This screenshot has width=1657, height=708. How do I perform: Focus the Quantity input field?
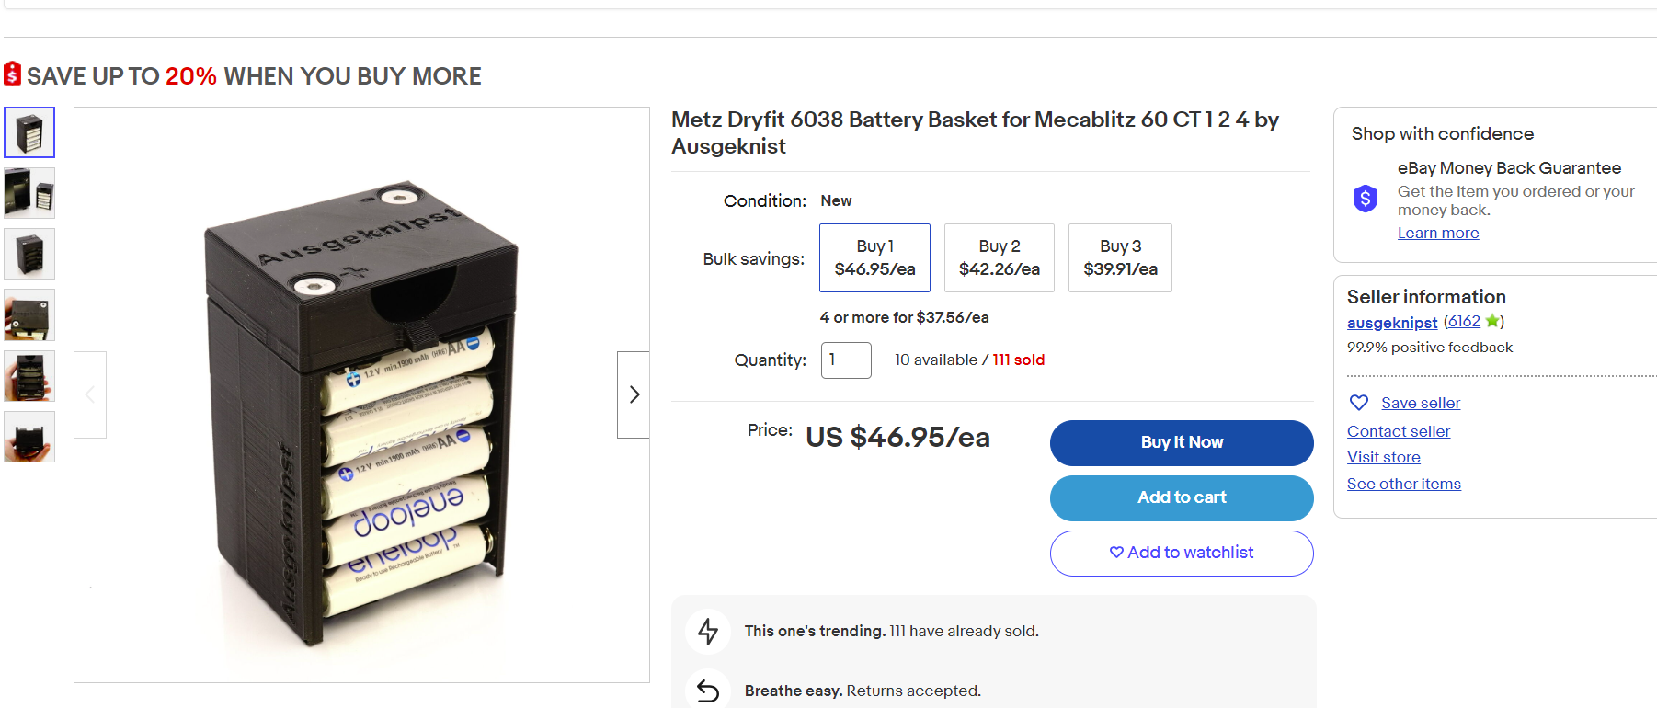846,360
